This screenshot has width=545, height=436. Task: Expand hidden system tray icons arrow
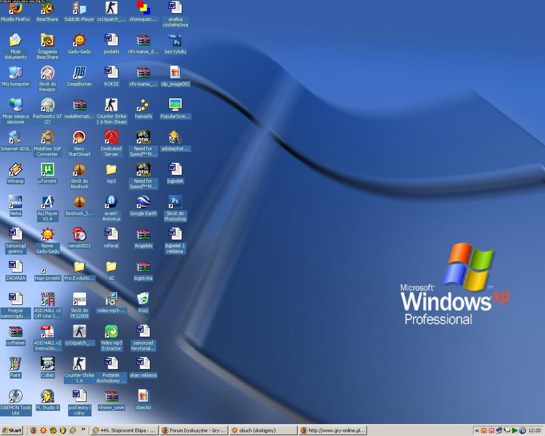tap(476, 430)
